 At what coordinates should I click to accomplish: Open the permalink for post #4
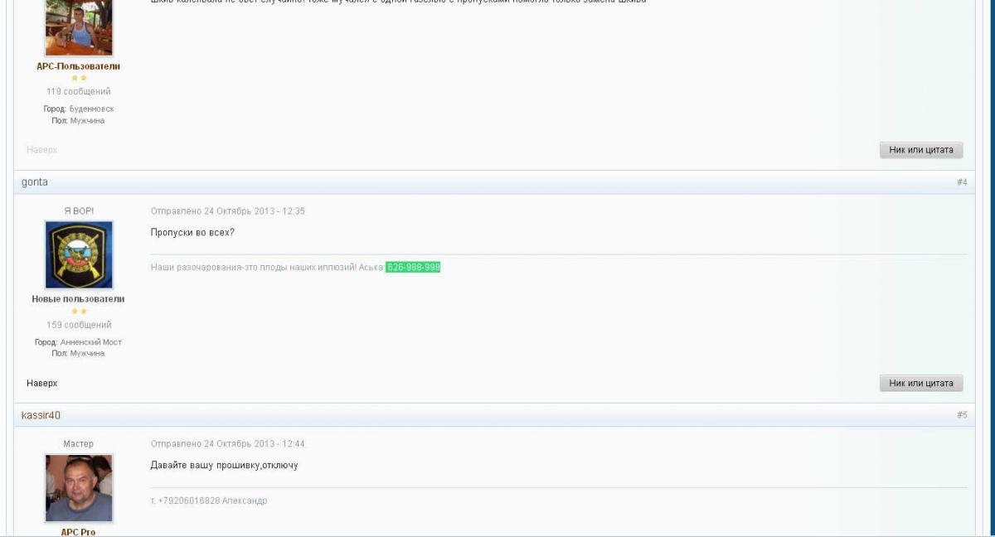962,182
